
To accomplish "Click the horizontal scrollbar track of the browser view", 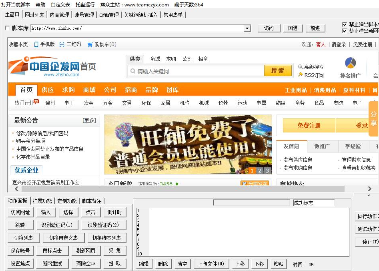I will [x=182, y=189].
